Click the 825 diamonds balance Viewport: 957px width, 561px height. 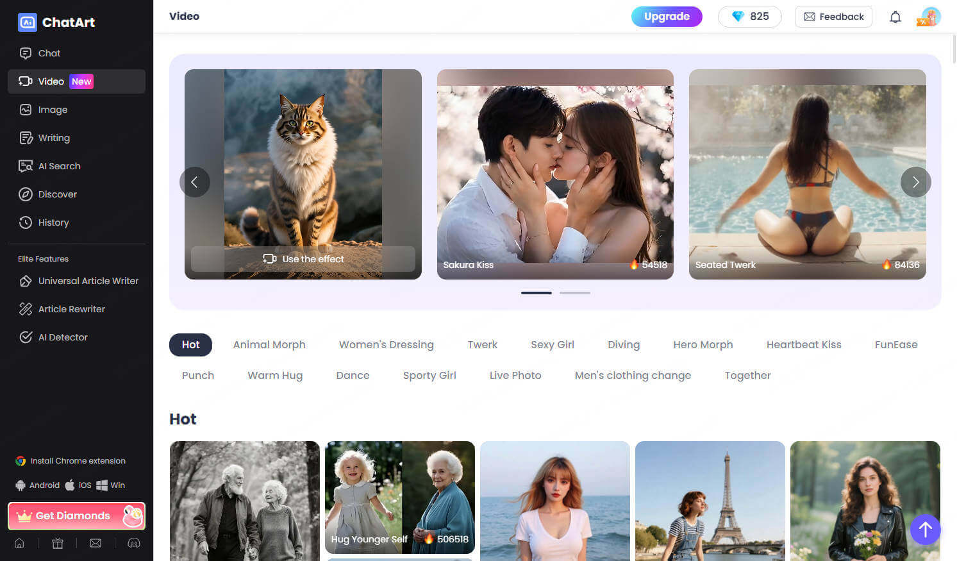[x=750, y=17]
